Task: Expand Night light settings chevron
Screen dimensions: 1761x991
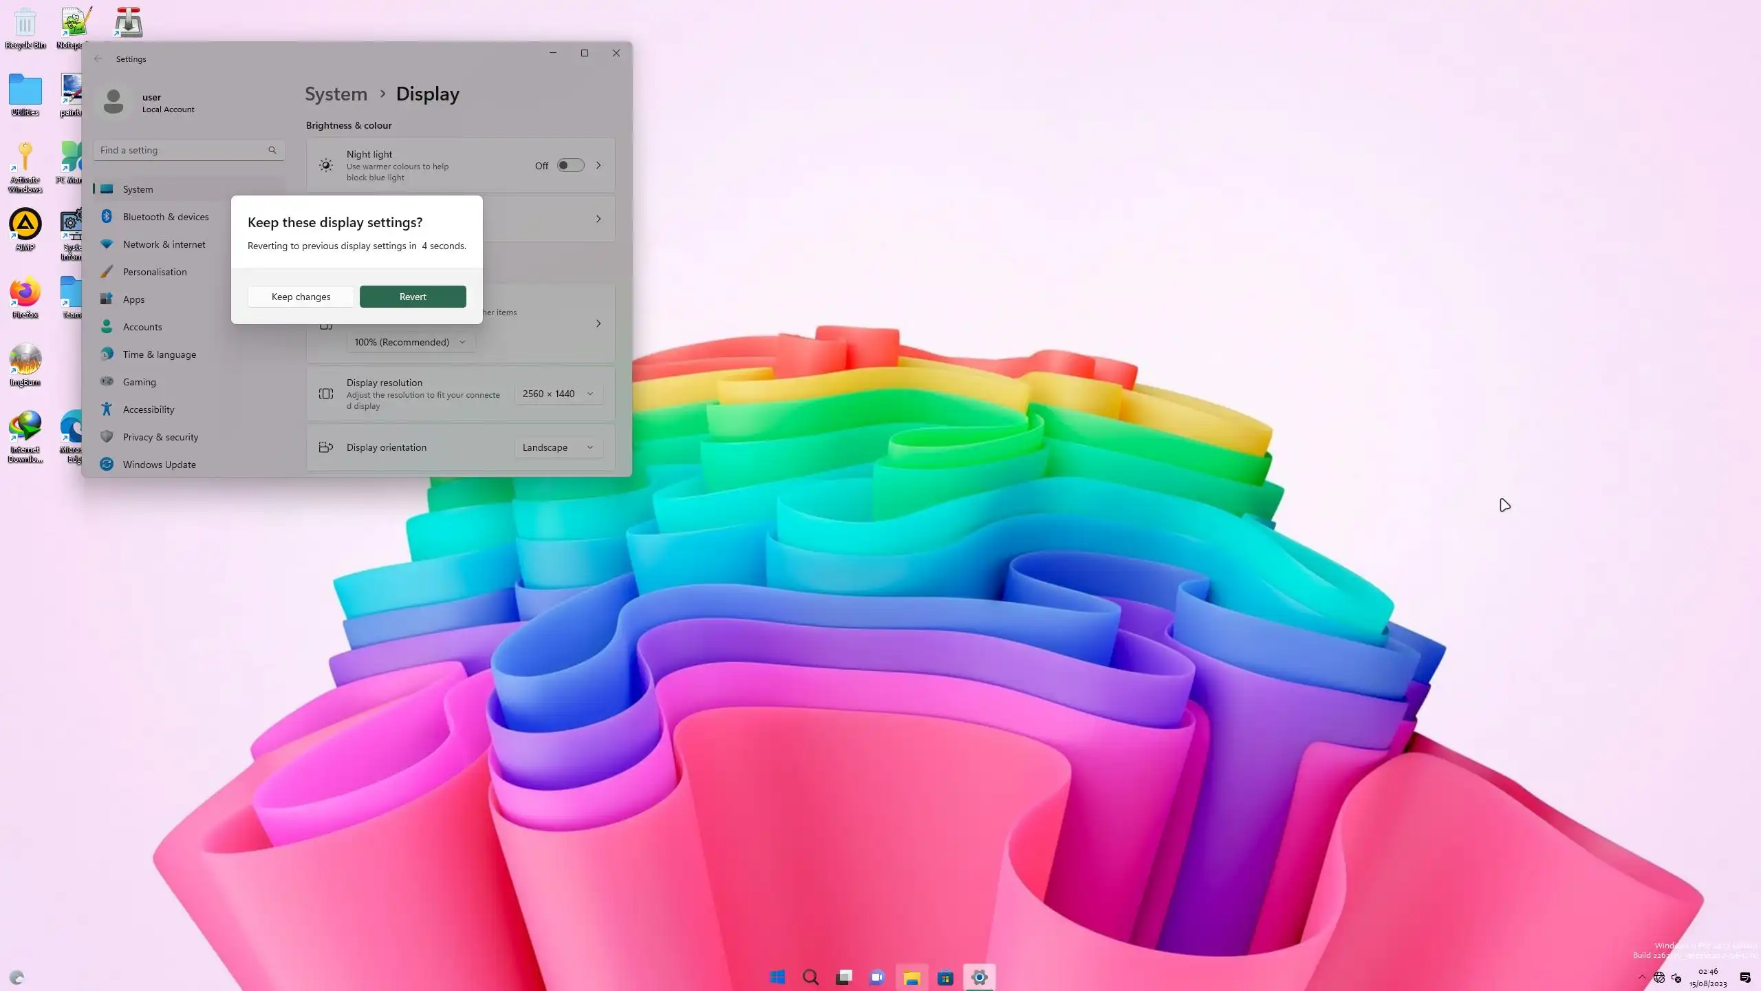Action: [x=598, y=165]
